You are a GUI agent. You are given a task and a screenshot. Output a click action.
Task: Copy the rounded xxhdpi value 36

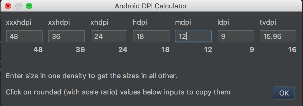pyautogui.click(x=80, y=50)
